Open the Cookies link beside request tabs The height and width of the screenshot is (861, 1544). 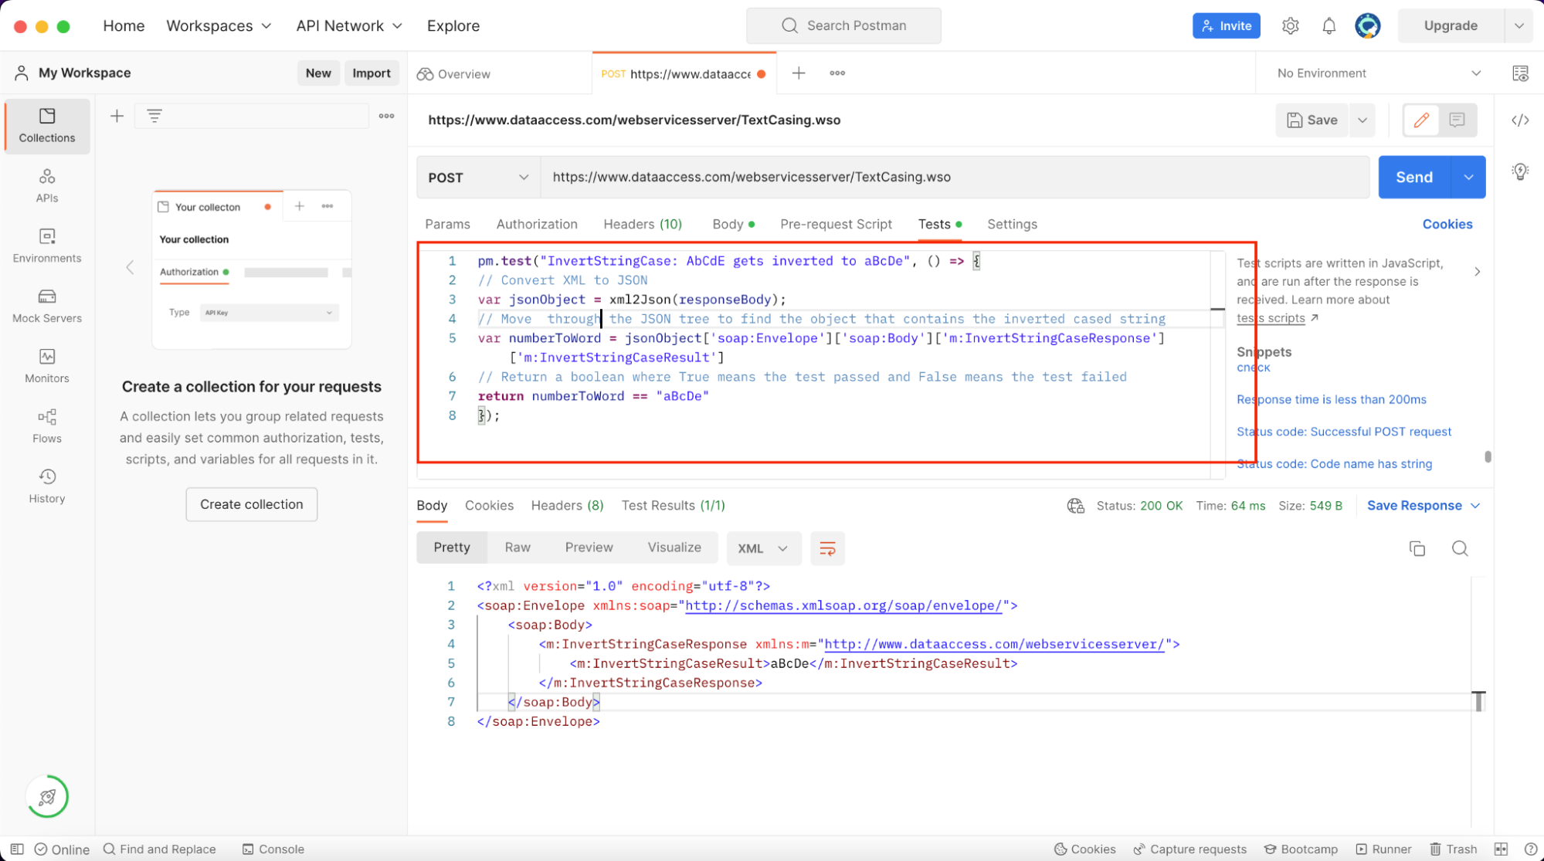tap(1447, 224)
